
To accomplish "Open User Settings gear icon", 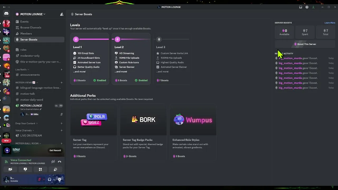I will click(x=59, y=179).
